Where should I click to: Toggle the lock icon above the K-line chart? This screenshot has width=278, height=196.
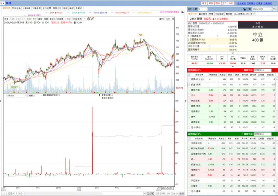(182, 12)
